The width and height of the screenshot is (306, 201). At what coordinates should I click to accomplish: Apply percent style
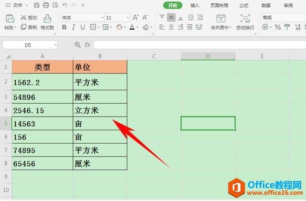278,27
